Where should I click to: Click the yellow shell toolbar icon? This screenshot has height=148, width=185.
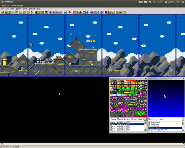coord(117,12)
